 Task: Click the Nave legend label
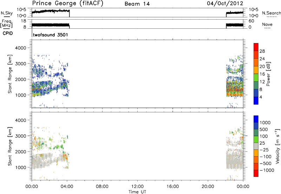click(267, 25)
